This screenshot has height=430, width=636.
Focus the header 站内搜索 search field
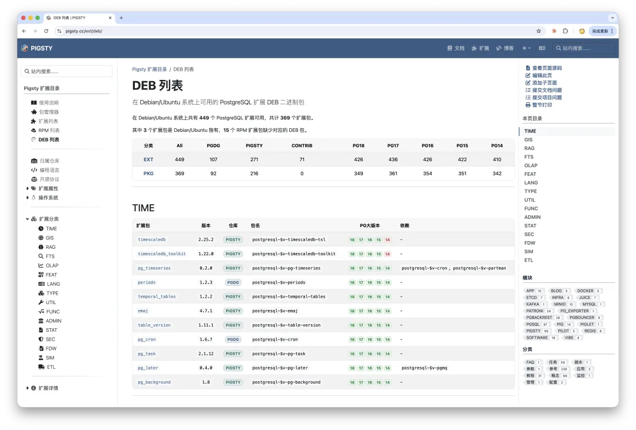584,48
